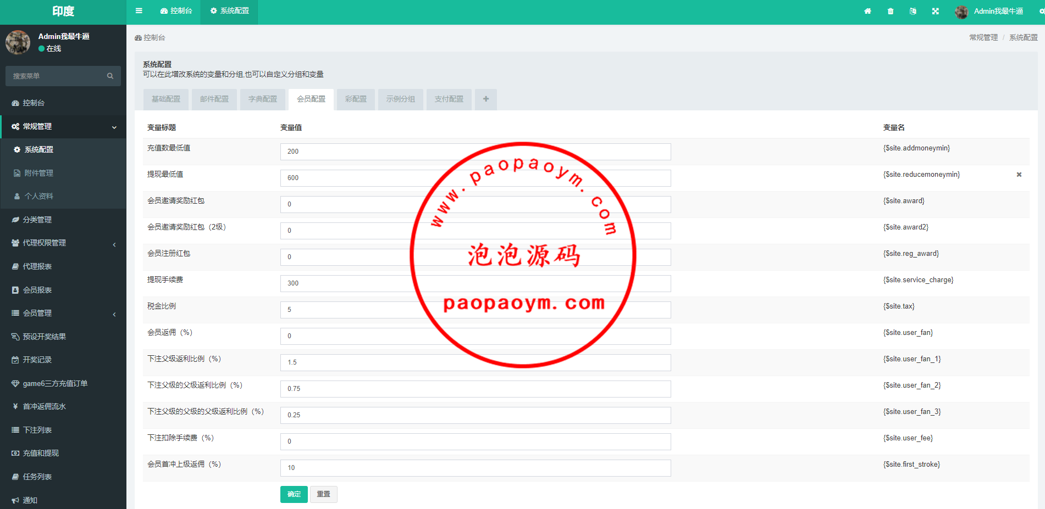Edit the 提现最低值 input field
The height and width of the screenshot is (509, 1045).
click(x=475, y=178)
